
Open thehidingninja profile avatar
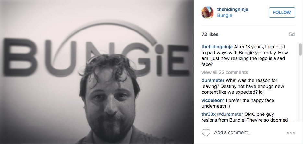coord(208,13)
